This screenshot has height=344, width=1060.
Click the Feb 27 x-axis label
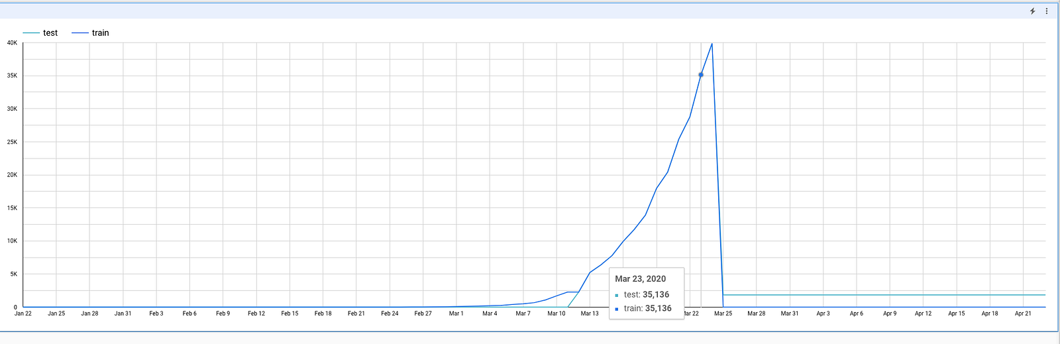tap(423, 314)
